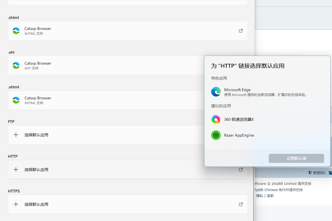Screen dimensions: 332x221
Task: Choose 360 极速浏览器X from suggested apps
Action: (x=267, y=119)
